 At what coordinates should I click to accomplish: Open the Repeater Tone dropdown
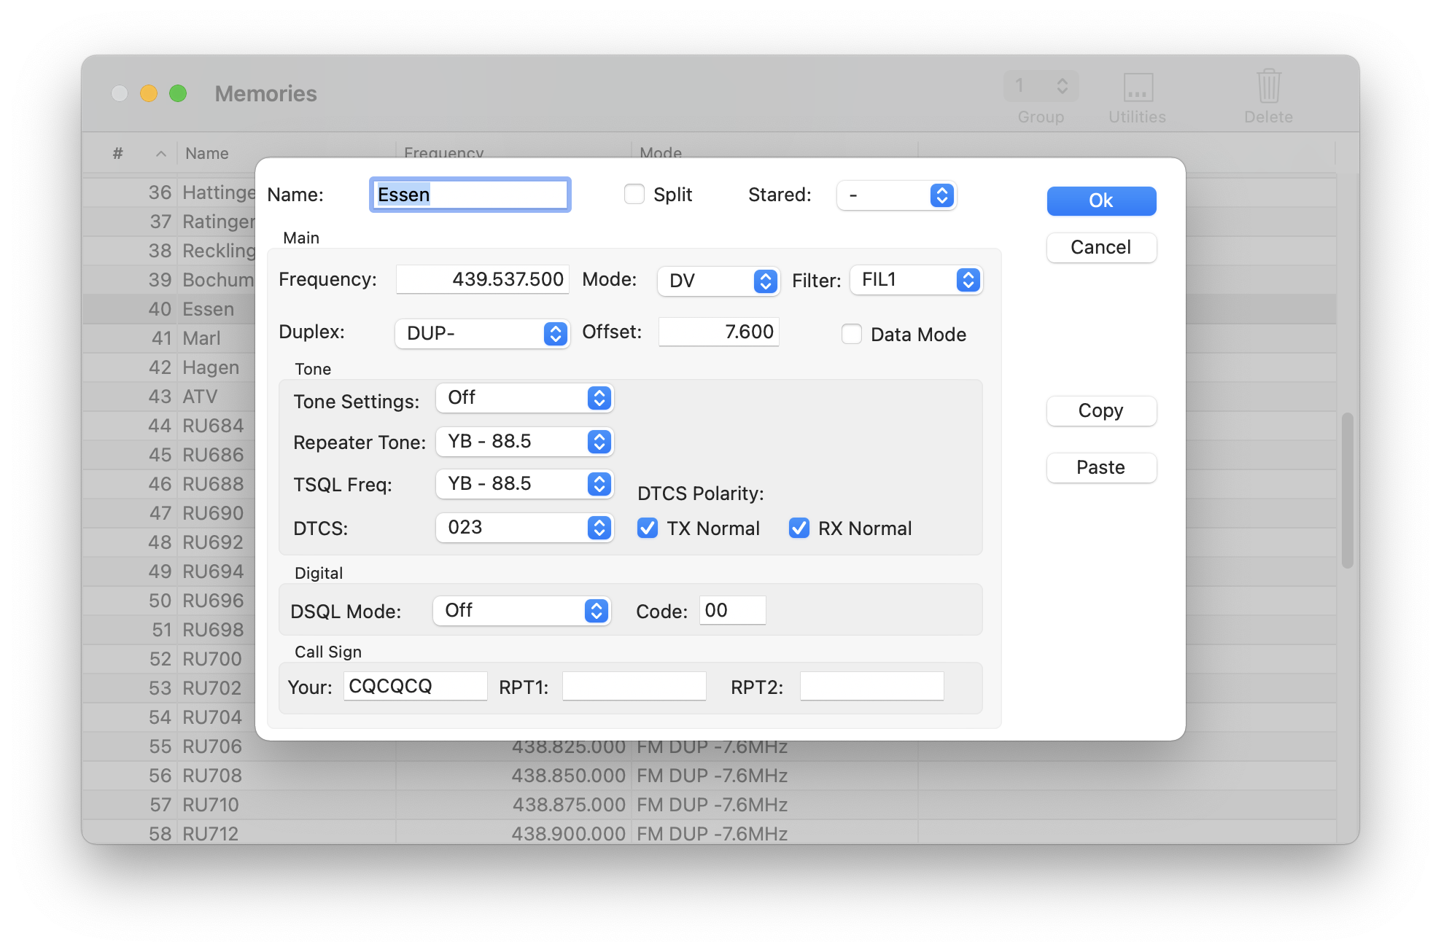tap(524, 442)
